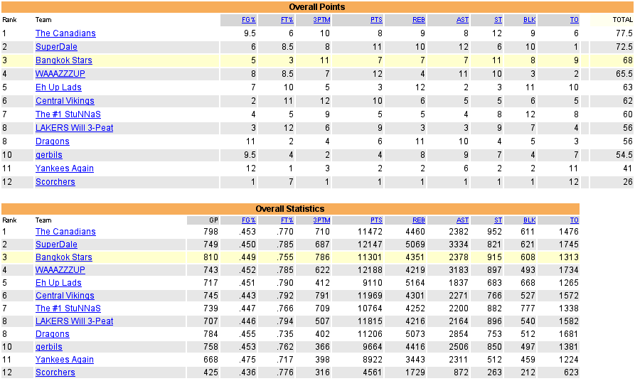Click Scorchers link in Overall Statistics table

point(55,372)
